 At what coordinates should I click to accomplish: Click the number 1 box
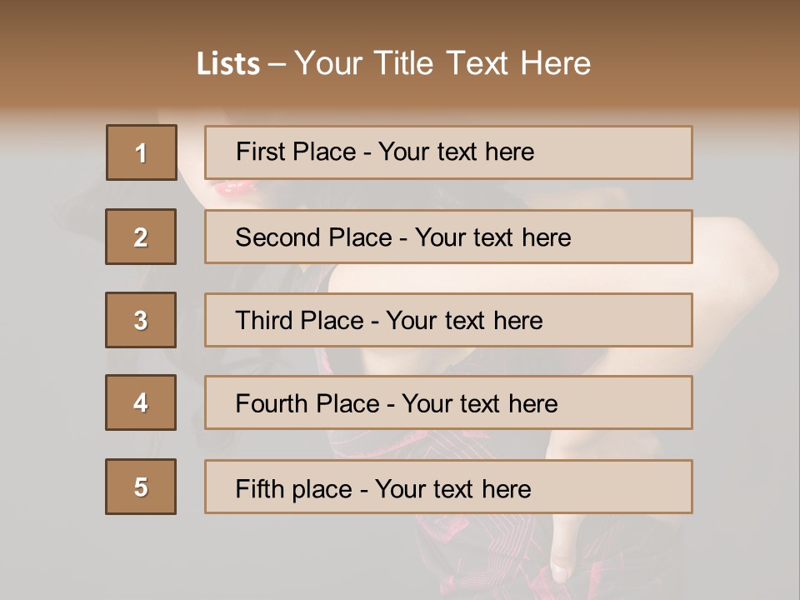pos(142,152)
